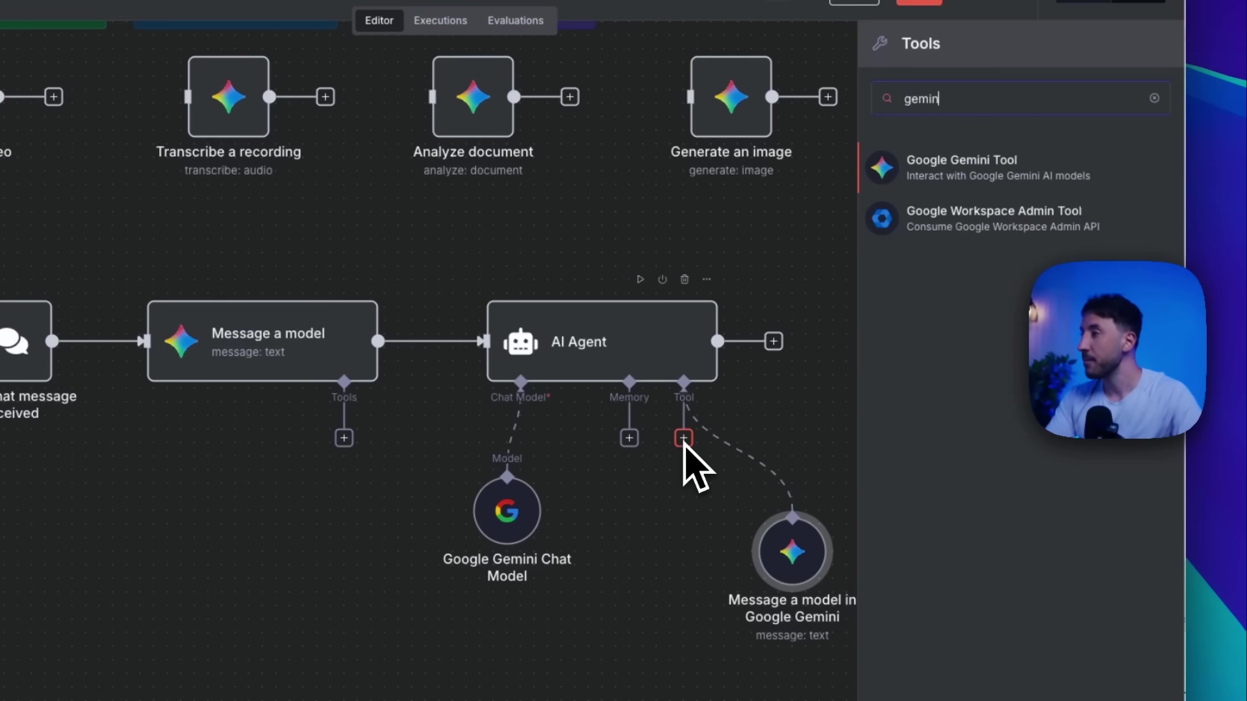Screen dimensions: 1247x701
Task: Execute AI Agent node with play icon
Action: (640, 279)
